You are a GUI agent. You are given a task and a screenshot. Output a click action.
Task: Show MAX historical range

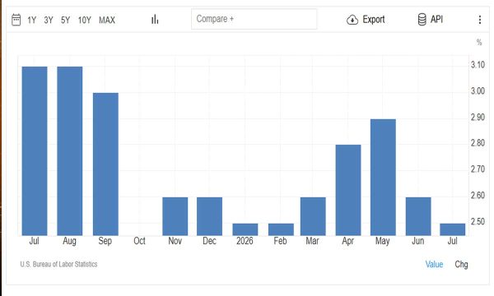(107, 20)
